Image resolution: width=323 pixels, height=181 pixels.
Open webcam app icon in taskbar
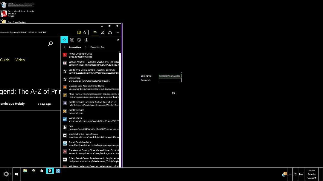coord(33,171)
